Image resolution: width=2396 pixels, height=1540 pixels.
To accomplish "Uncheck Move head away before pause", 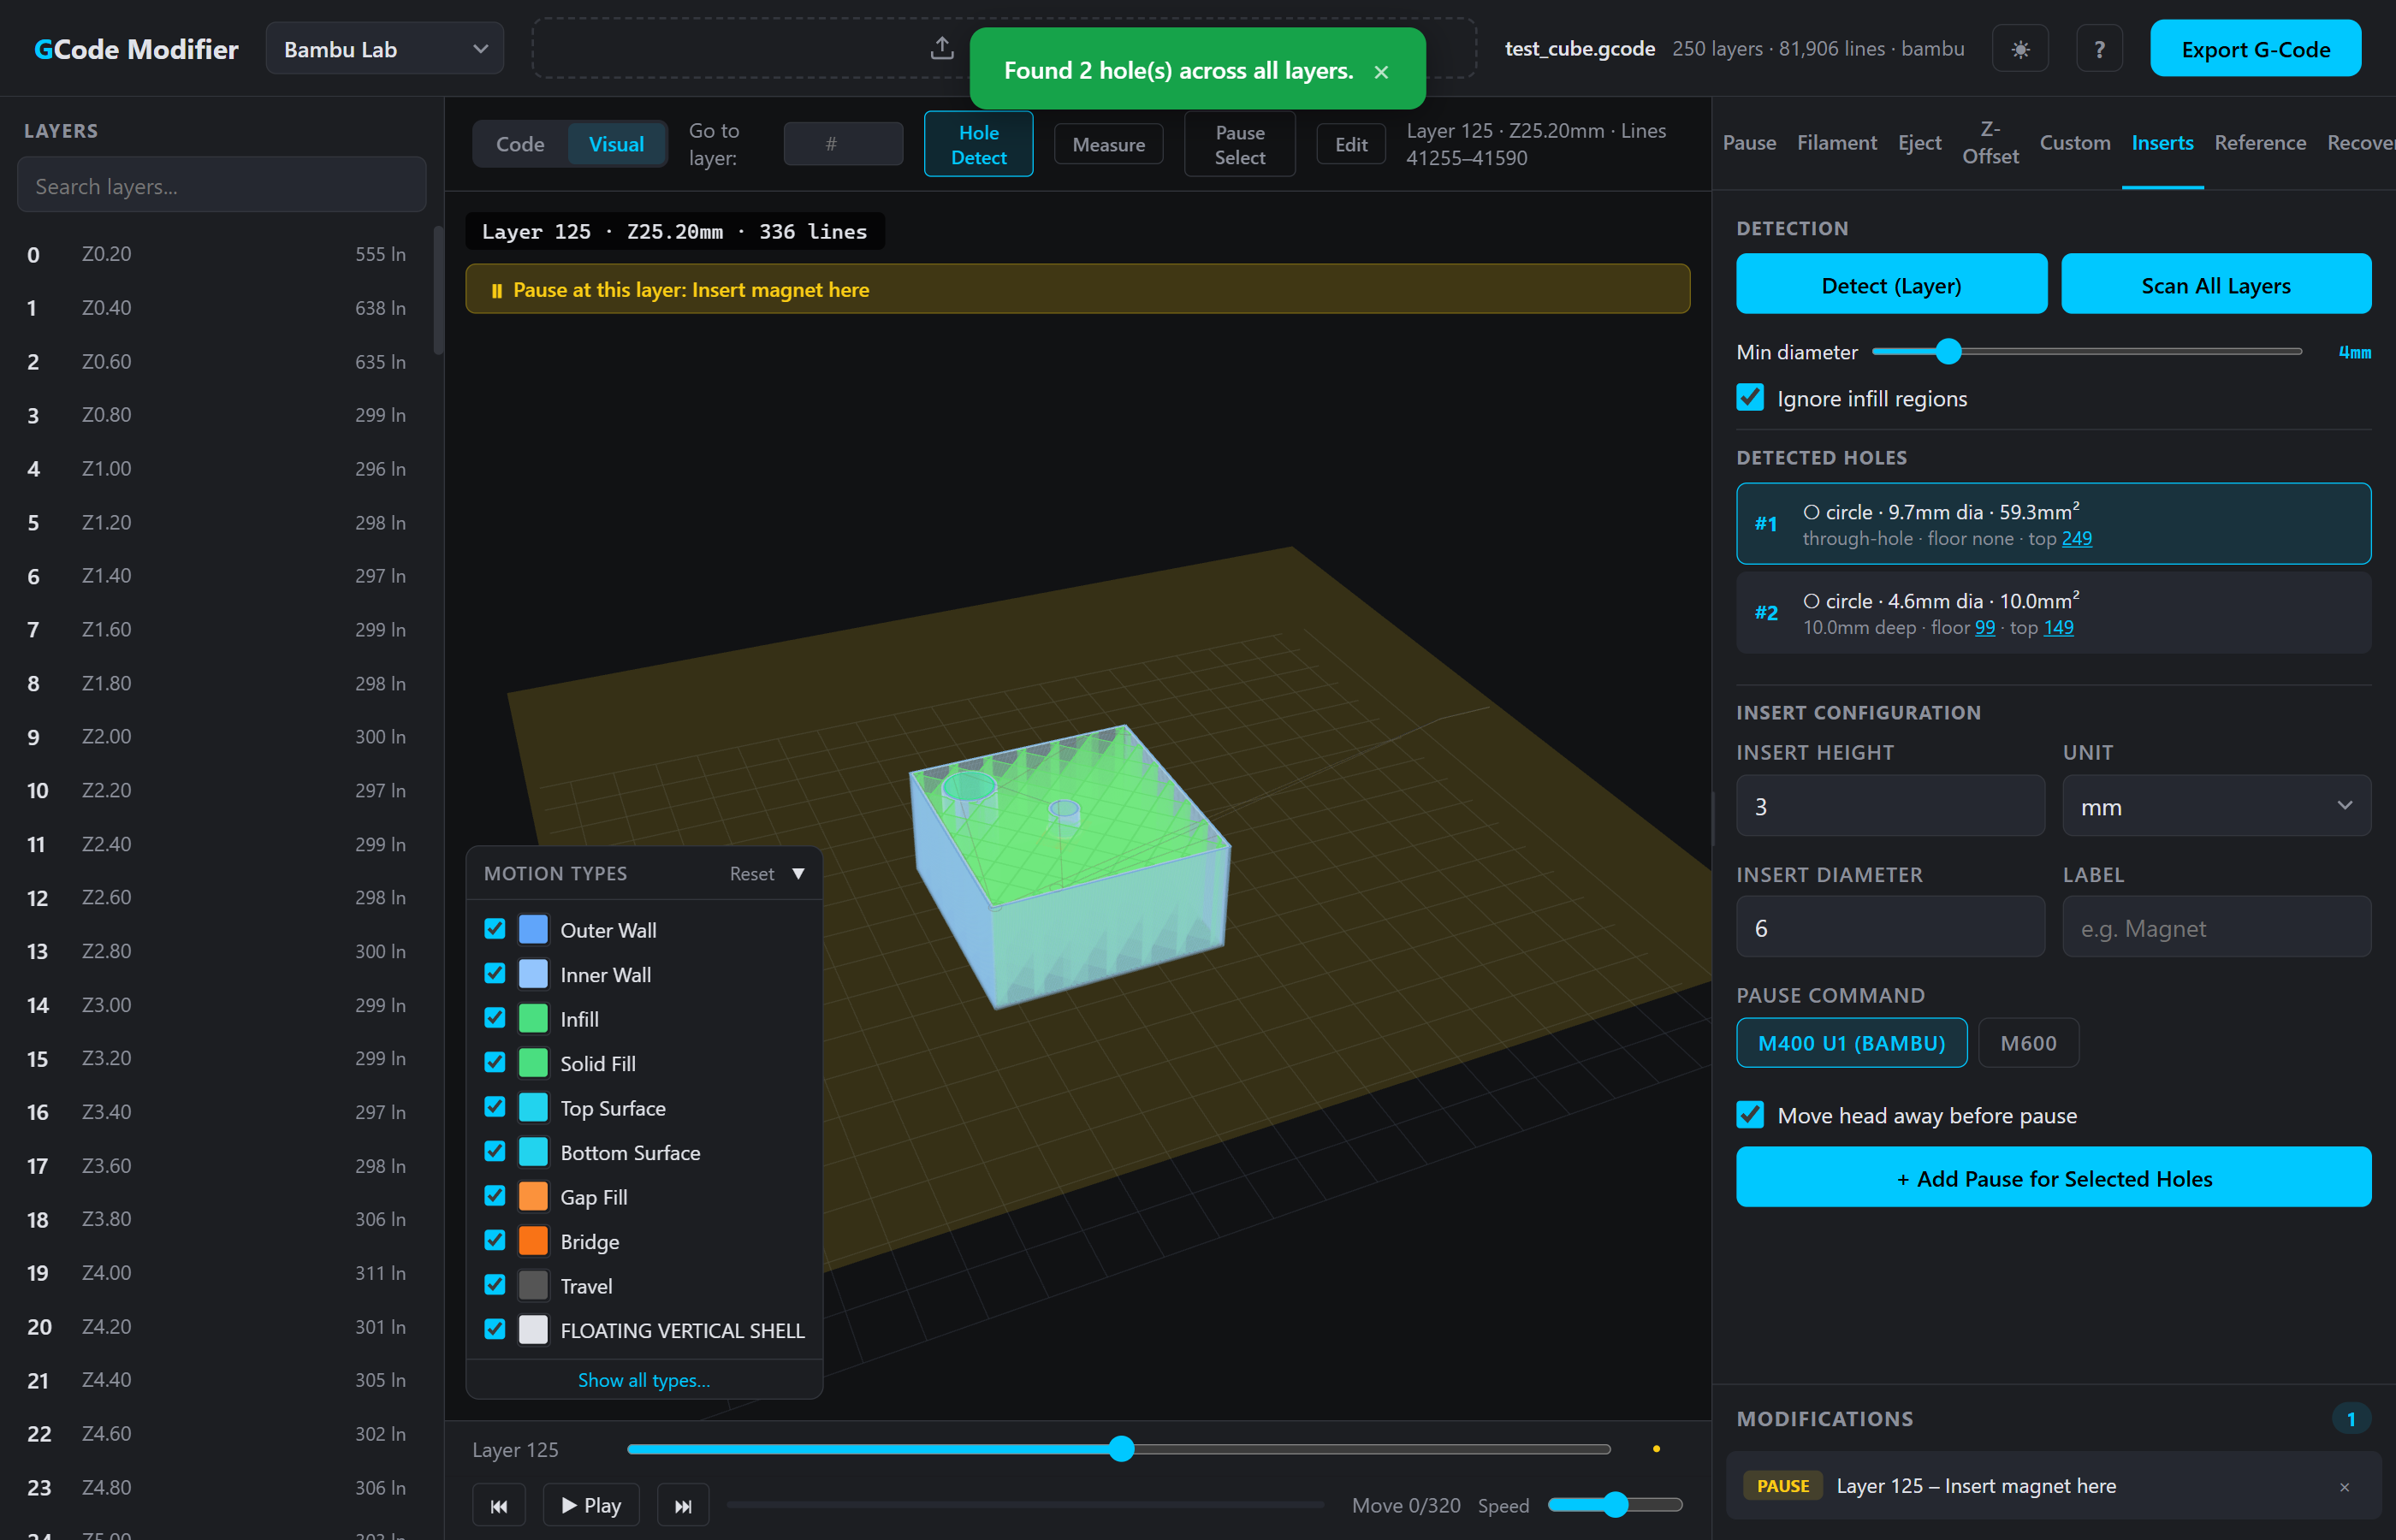I will point(1750,1115).
